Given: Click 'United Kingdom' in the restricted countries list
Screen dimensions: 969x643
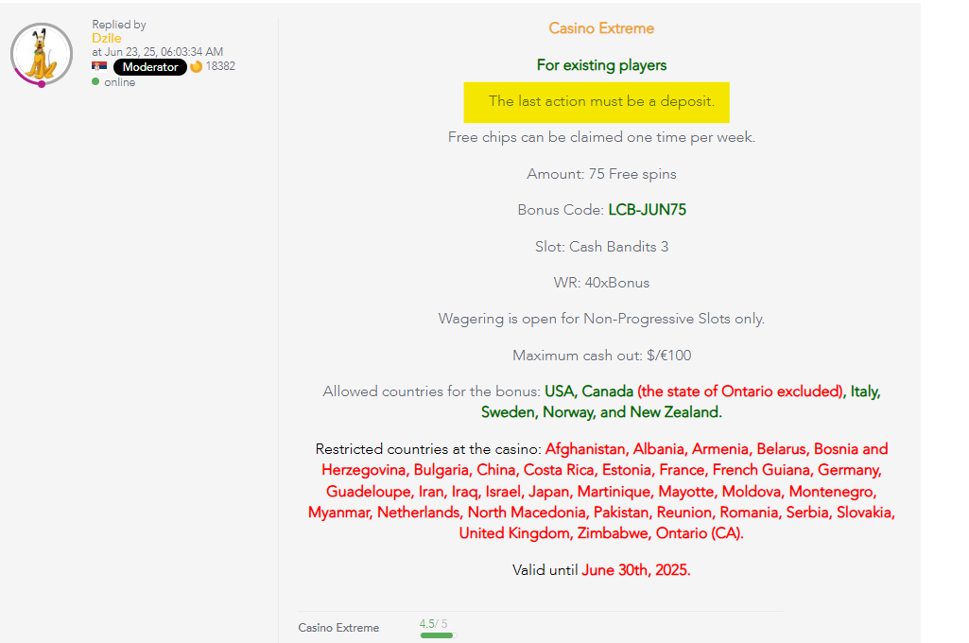Looking at the screenshot, I should click(514, 533).
